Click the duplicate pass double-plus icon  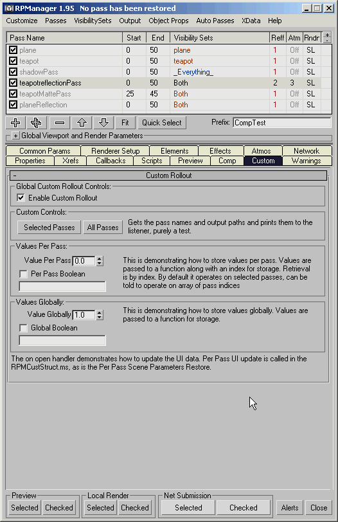coord(36,123)
